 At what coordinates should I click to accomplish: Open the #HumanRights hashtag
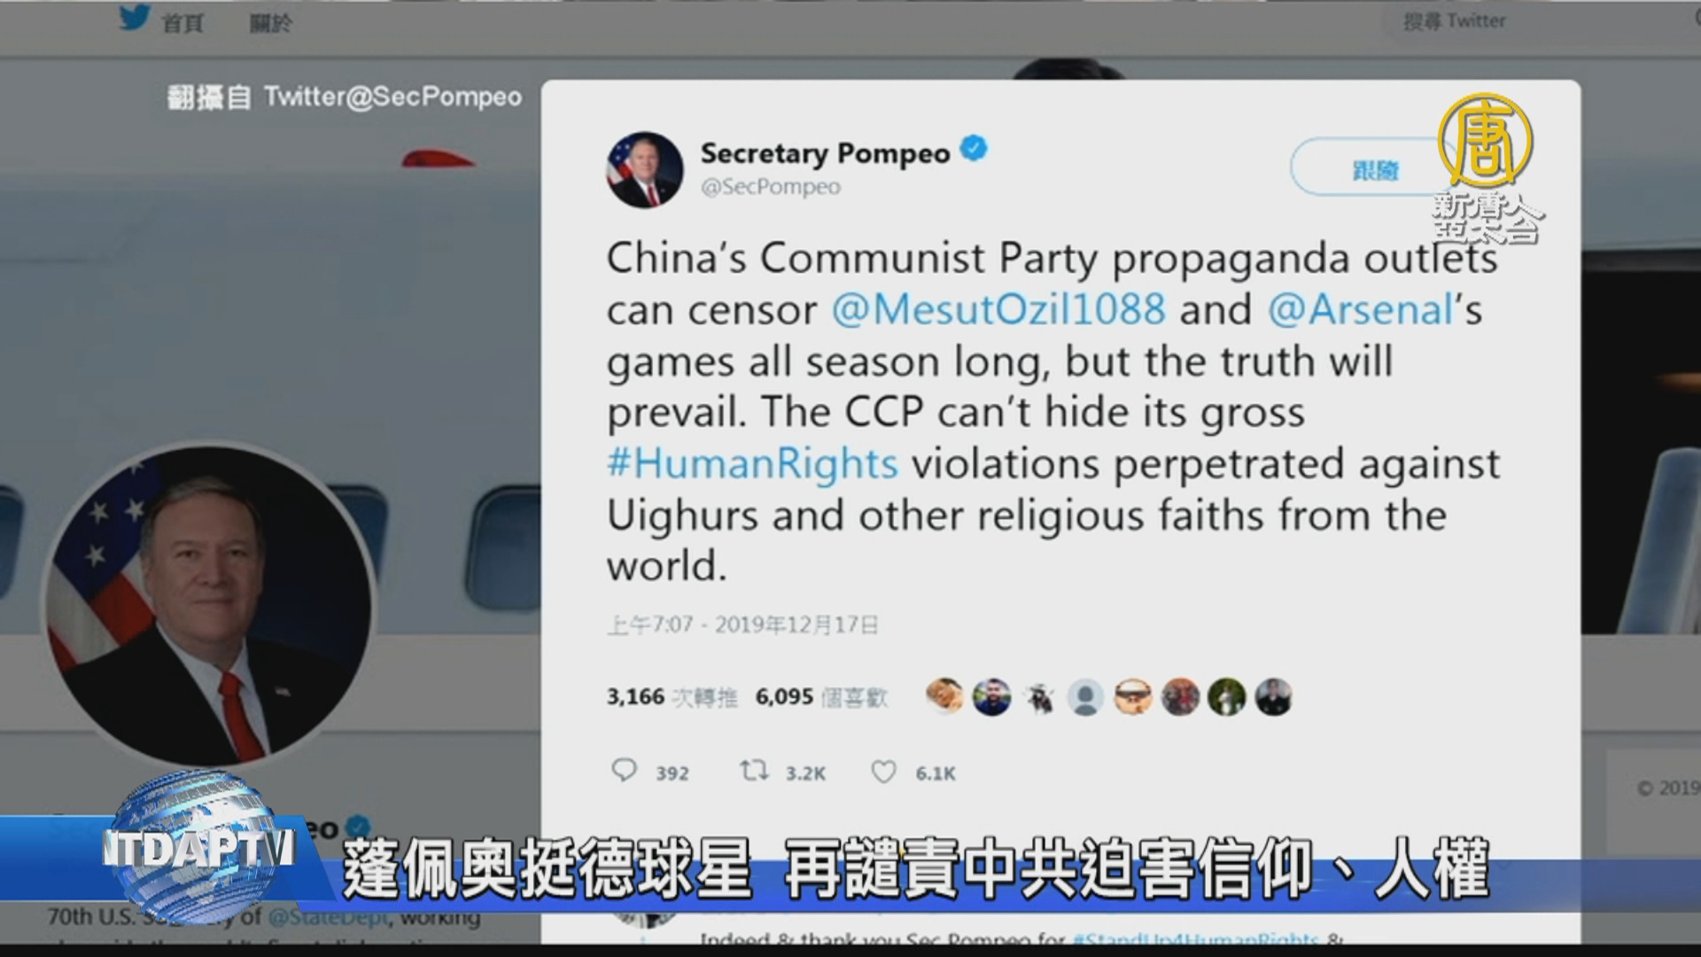(752, 463)
